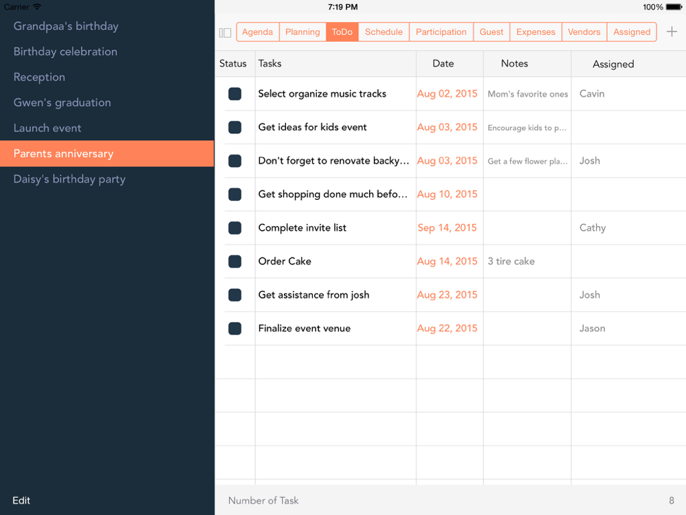Open the Expenses tab

pos(536,32)
